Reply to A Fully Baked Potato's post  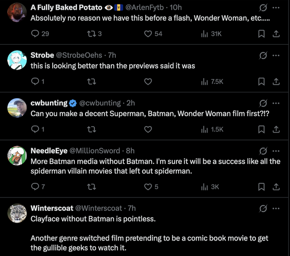click(36, 34)
